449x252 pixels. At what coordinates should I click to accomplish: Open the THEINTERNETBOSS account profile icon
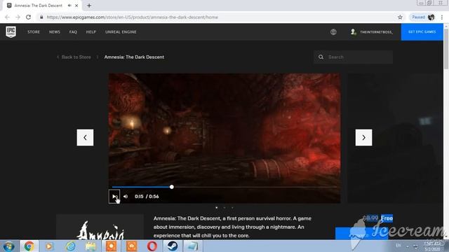(x=354, y=32)
